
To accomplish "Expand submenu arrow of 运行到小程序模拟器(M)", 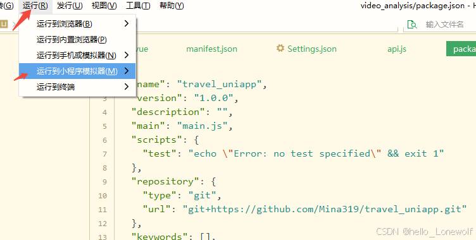I will (x=127, y=71).
